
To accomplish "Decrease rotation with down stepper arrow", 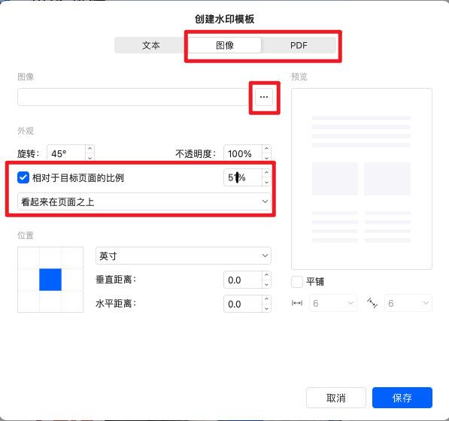I will click(90, 158).
